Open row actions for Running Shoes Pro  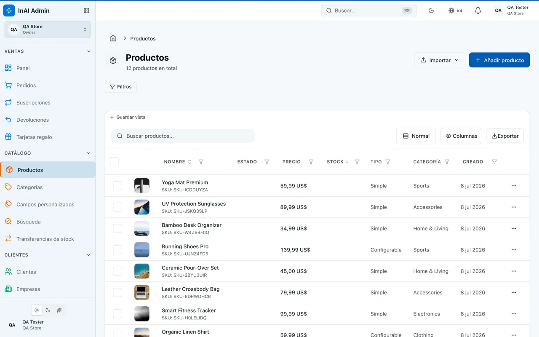pyautogui.click(x=514, y=250)
